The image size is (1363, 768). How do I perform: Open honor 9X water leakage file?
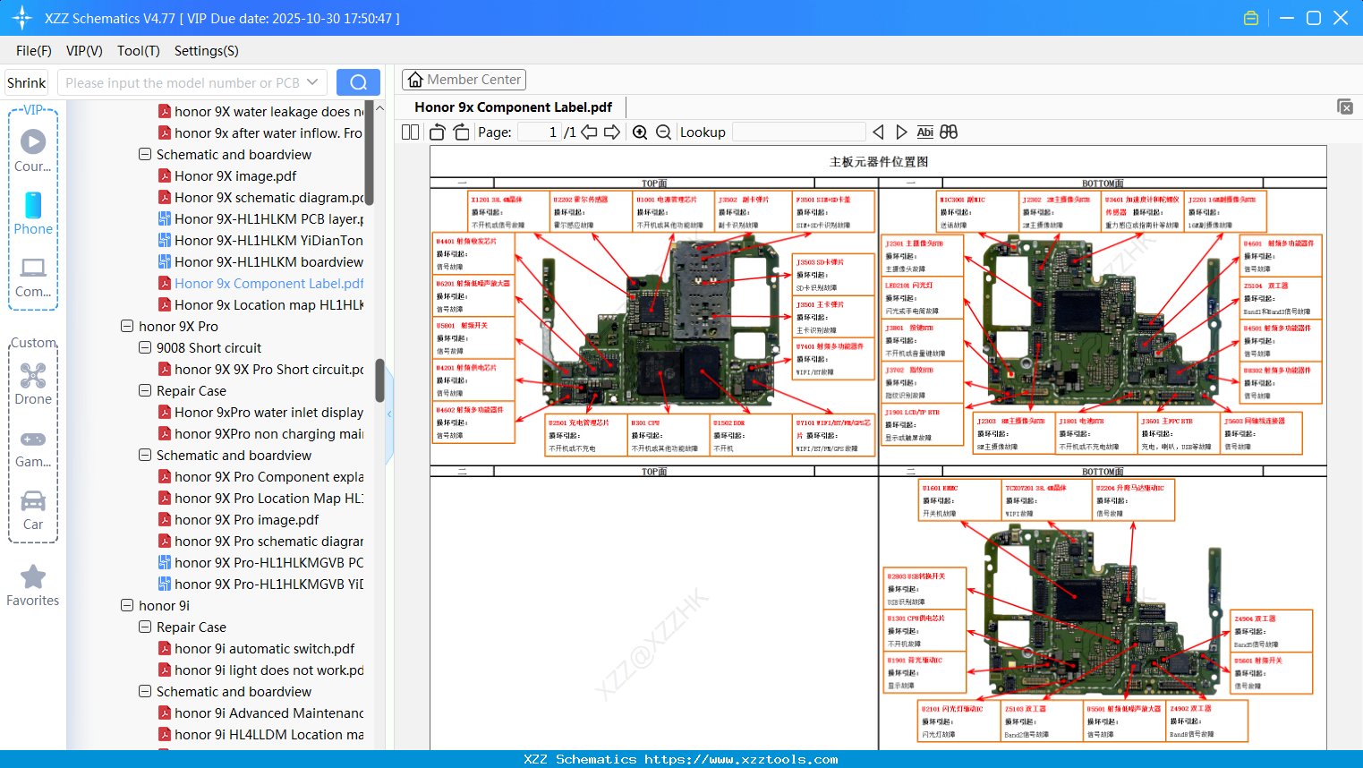click(260, 111)
